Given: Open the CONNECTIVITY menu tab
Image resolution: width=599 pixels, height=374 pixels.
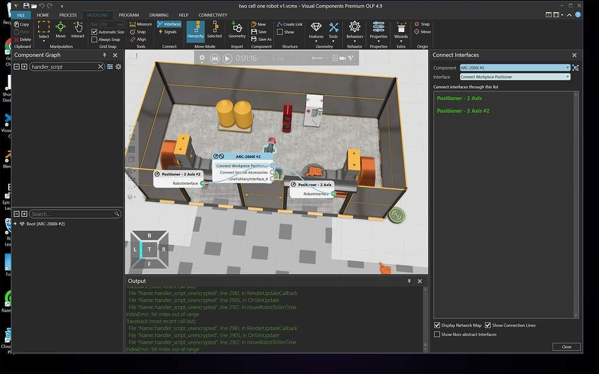Looking at the screenshot, I should pyautogui.click(x=212, y=15).
